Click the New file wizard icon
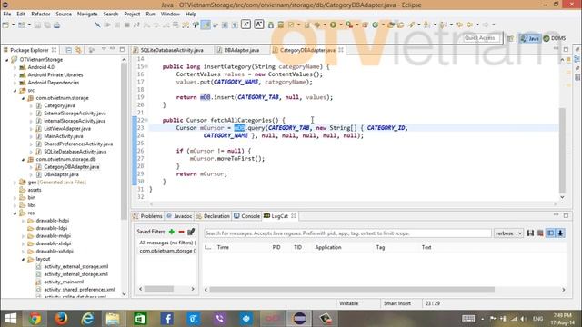This screenshot has width=582, height=327. 5,25
